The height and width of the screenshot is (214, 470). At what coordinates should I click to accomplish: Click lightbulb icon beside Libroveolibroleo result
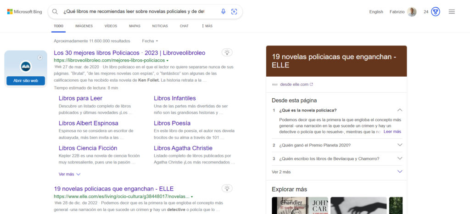coord(226,52)
